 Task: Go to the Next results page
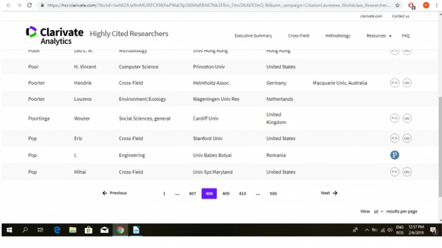pyautogui.click(x=329, y=193)
